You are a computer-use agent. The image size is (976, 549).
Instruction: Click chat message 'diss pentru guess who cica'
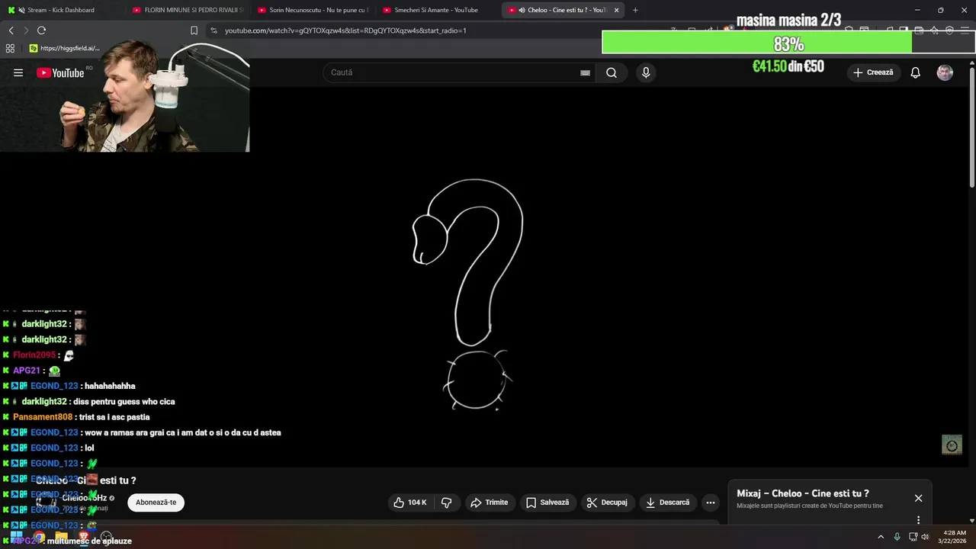[125, 402]
